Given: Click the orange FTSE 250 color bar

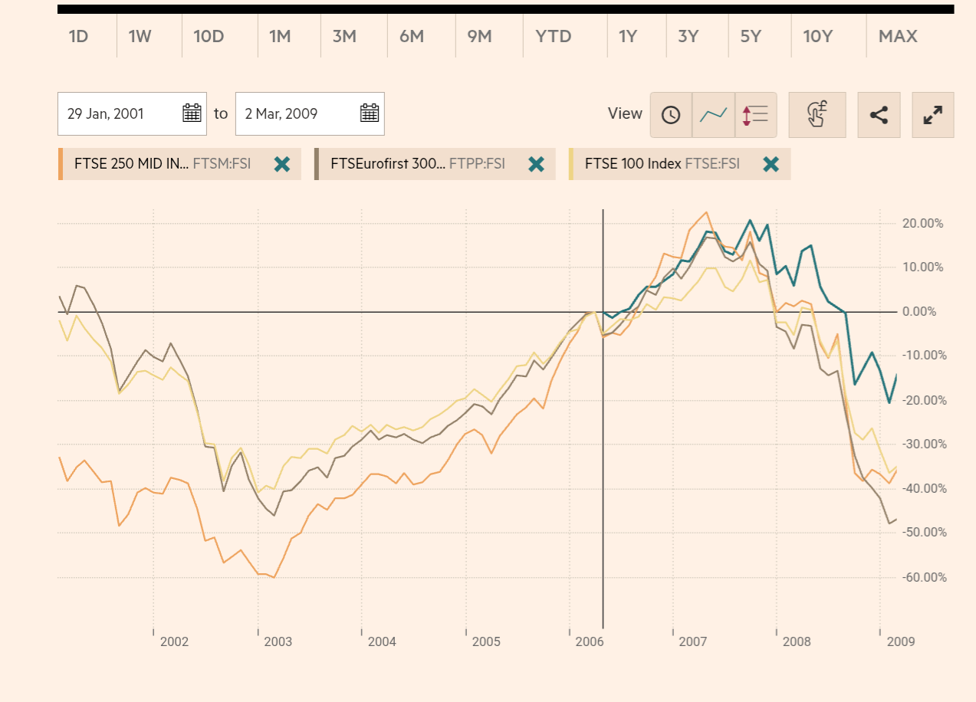Looking at the screenshot, I should click(x=60, y=163).
